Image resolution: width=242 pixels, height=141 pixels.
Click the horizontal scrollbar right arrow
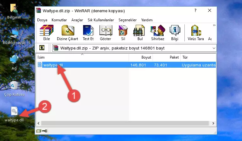point(213,123)
